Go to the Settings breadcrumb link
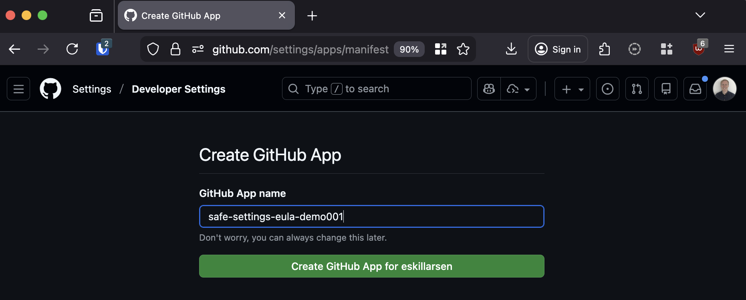746x300 pixels. pos(92,89)
